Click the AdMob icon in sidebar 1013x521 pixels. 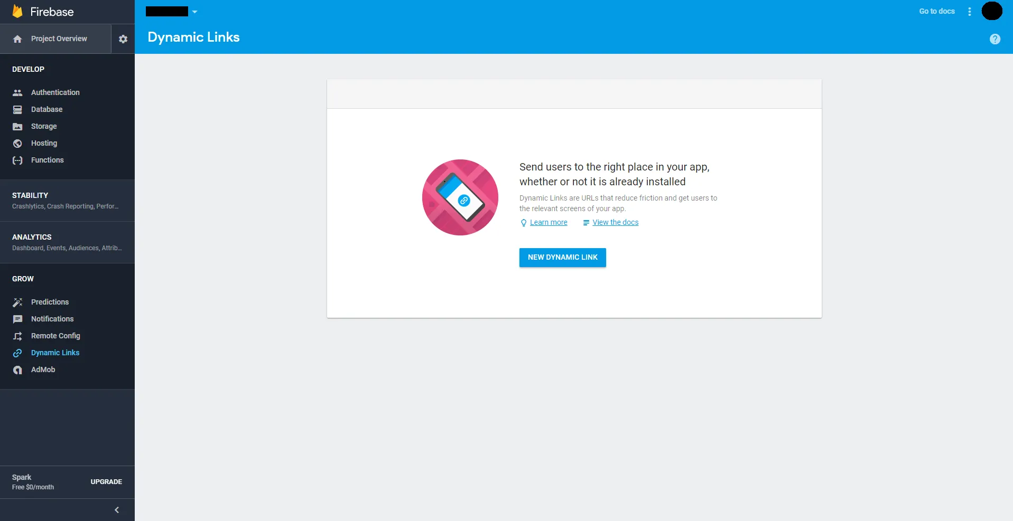point(17,370)
